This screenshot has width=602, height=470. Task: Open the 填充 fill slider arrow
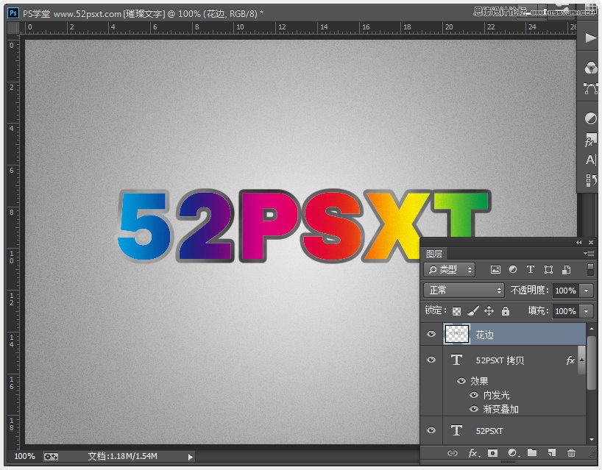tap(587, 311)
